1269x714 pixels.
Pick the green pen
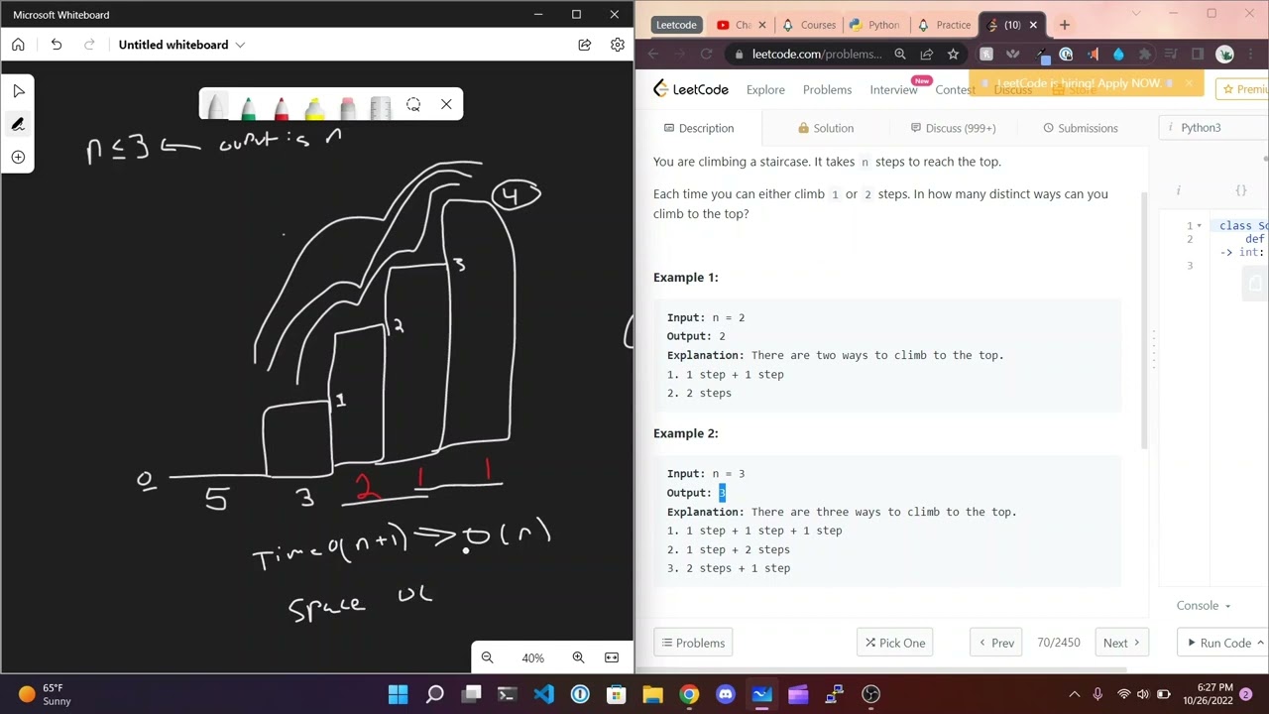click(248, 106)
